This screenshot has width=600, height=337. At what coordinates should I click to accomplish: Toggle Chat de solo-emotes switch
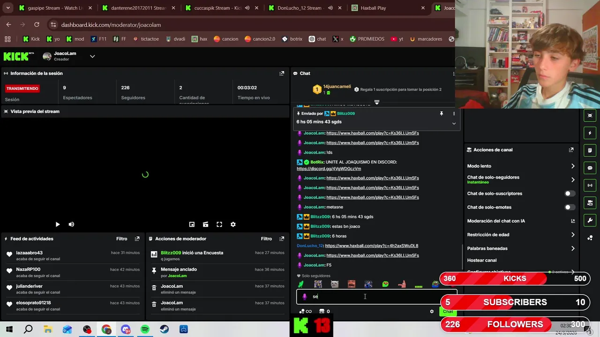coord(570,207)
